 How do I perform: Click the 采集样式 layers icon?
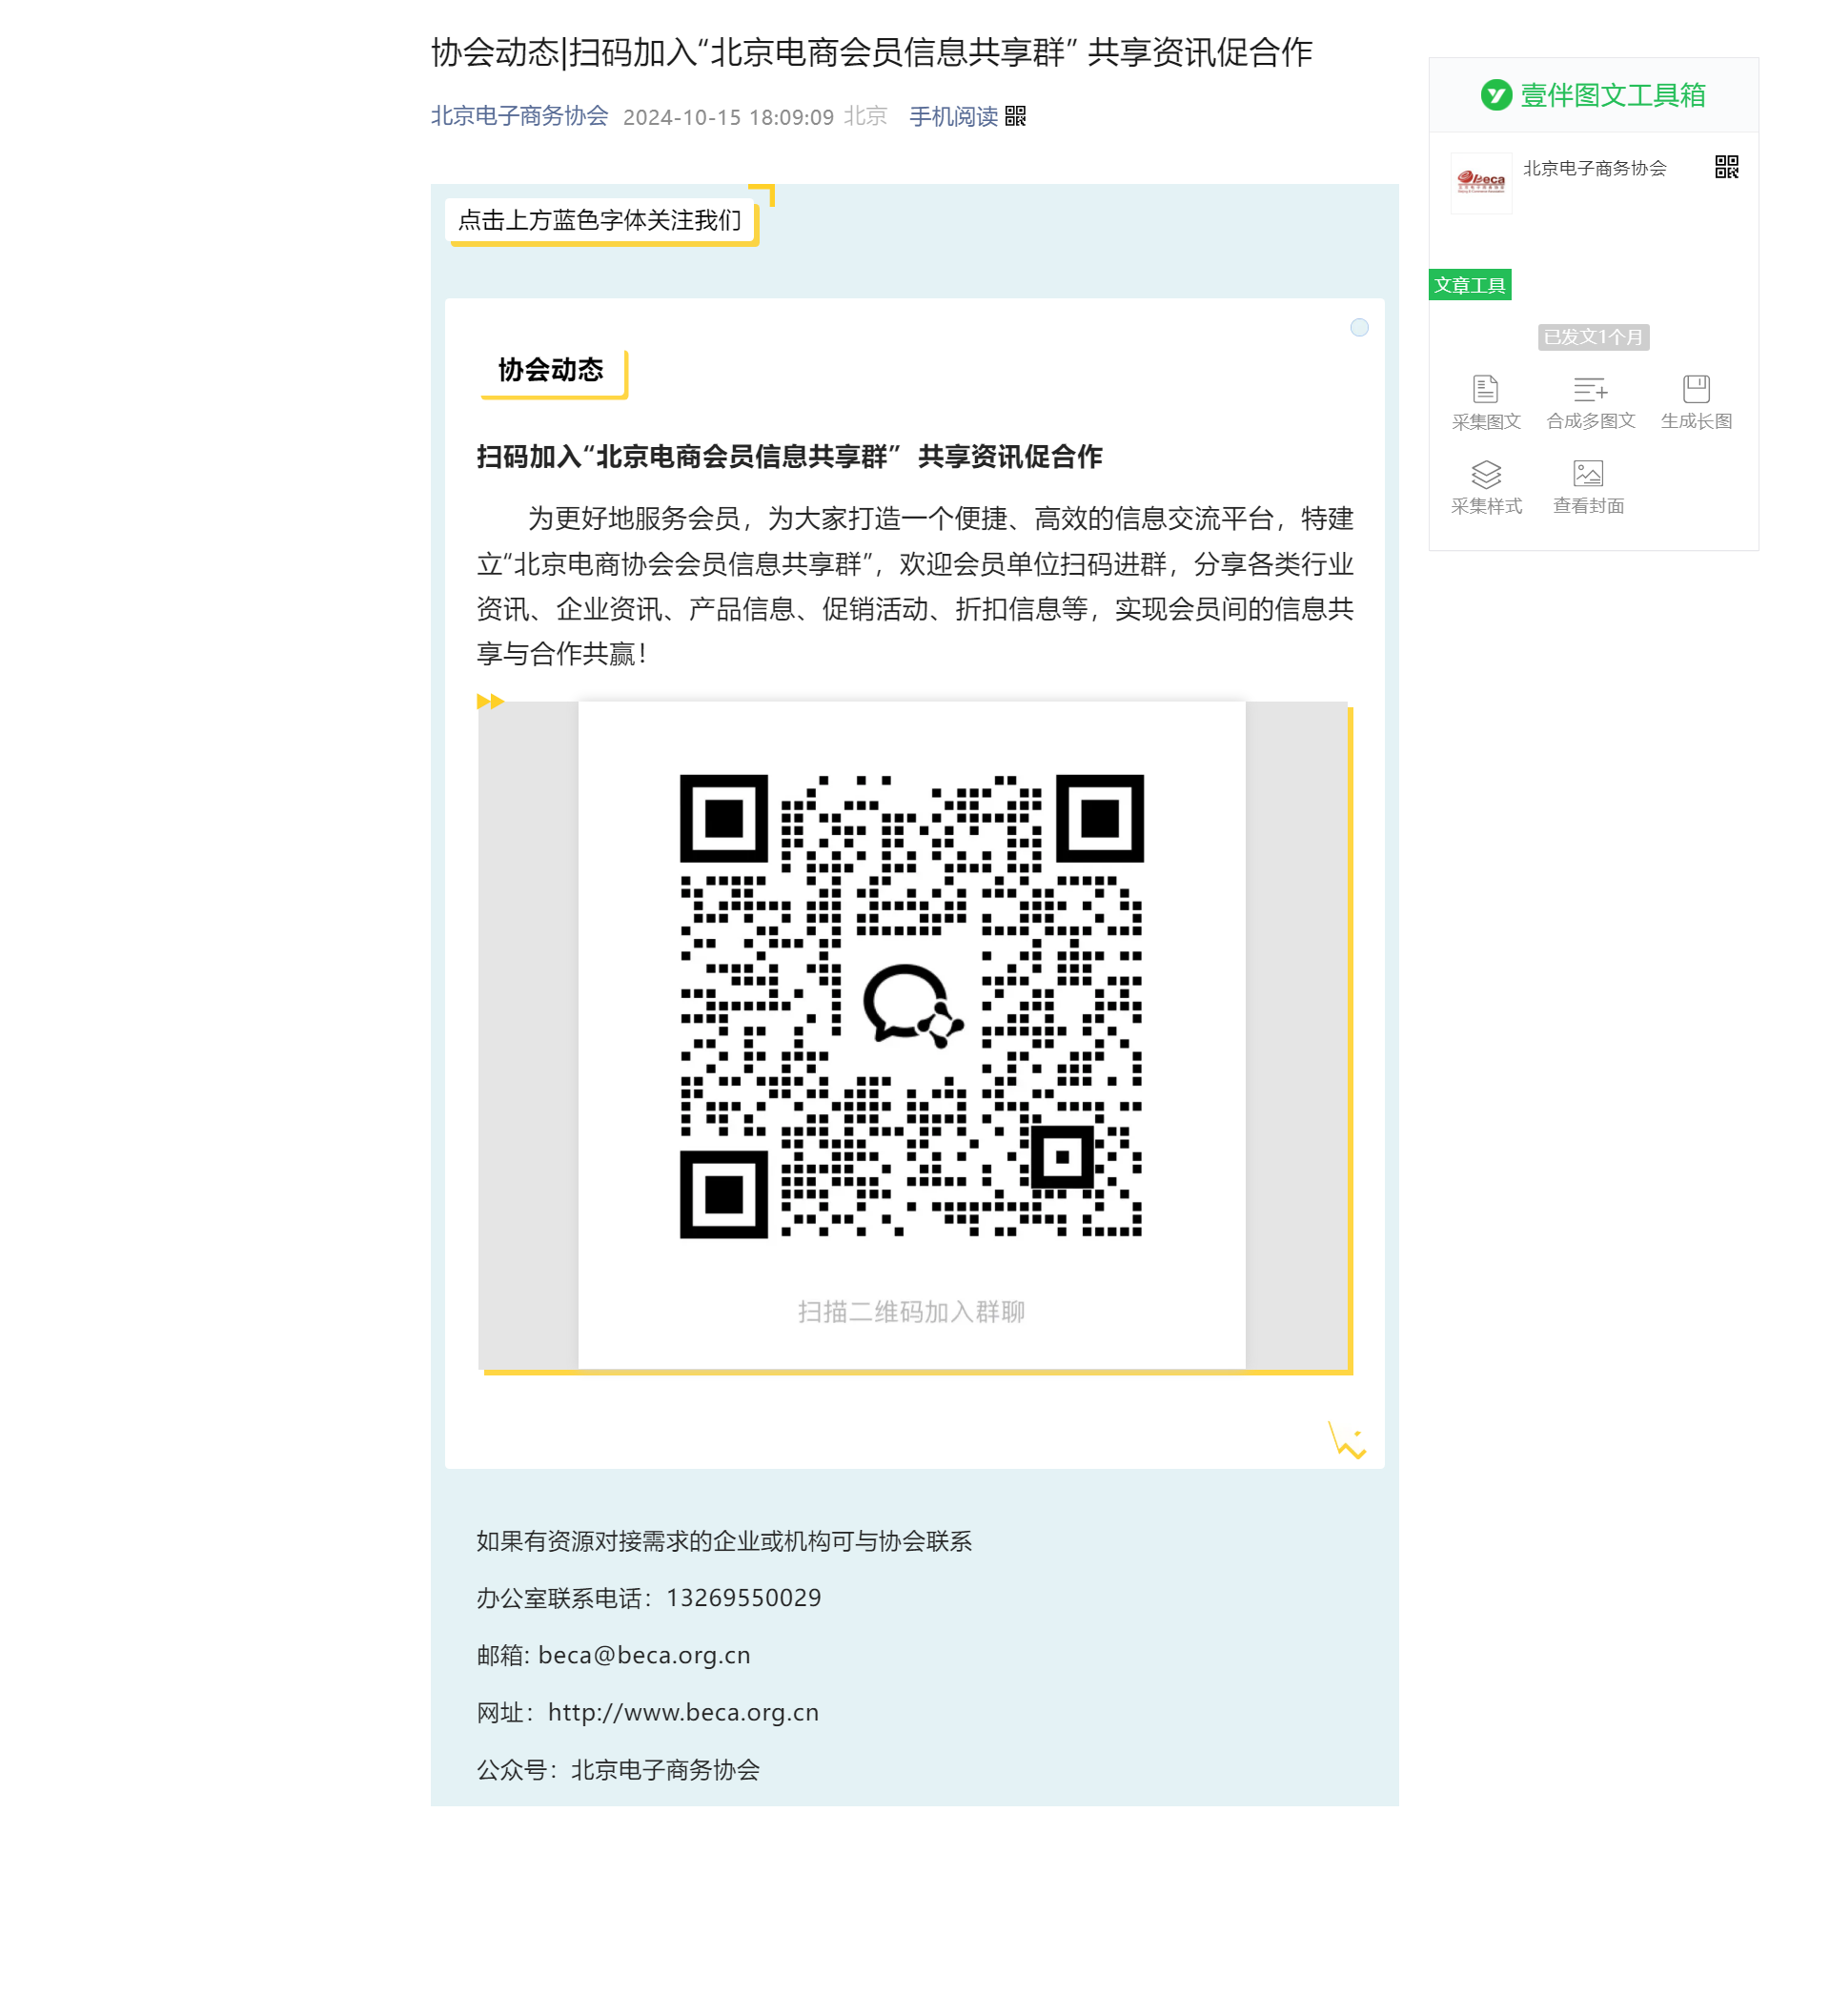[x=1486, y=474]
